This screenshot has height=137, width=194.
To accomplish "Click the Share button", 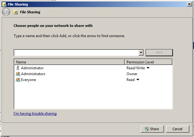I will point(151,129).
